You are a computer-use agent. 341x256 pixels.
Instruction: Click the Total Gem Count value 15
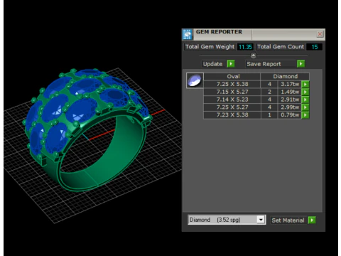coord(314,47)
